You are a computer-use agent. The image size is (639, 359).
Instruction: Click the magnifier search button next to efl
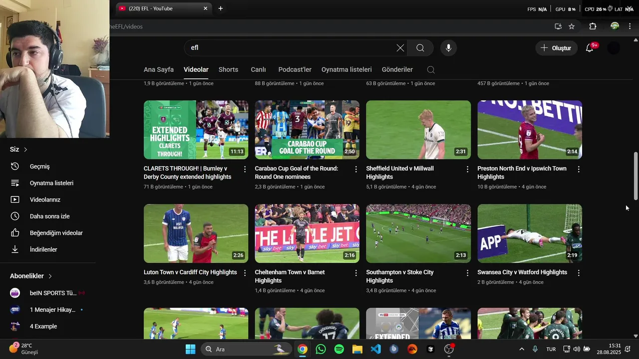(420, 48)
